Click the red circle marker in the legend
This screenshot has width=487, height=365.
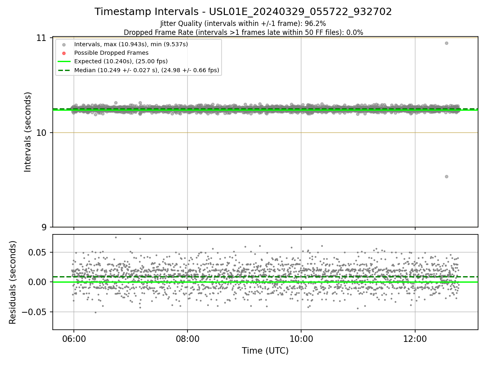coord(64,53)
